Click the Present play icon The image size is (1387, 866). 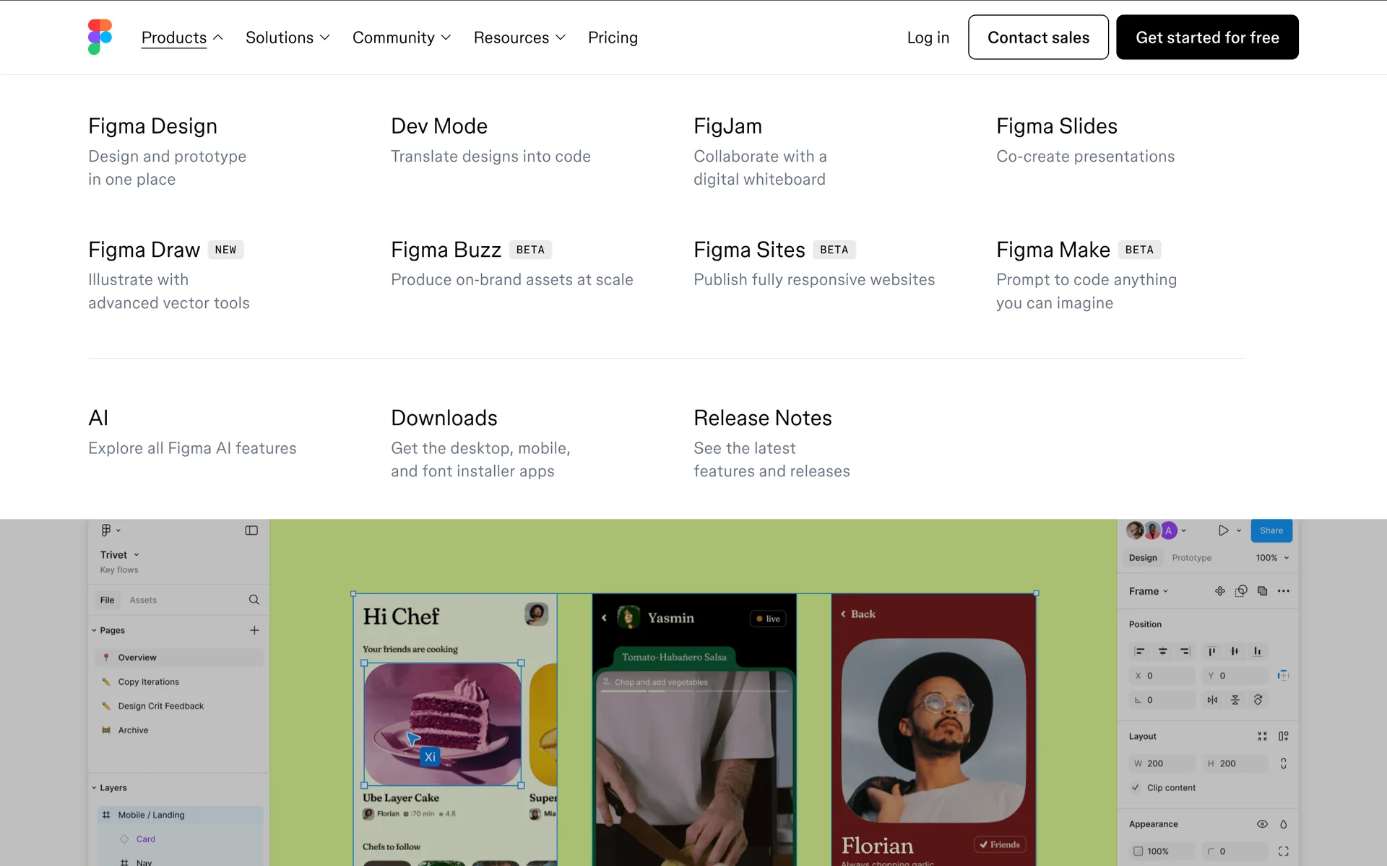1223,530
